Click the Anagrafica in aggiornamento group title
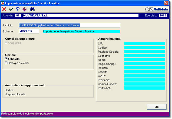The height and width of the screenshot is (119, 172). 25,85
